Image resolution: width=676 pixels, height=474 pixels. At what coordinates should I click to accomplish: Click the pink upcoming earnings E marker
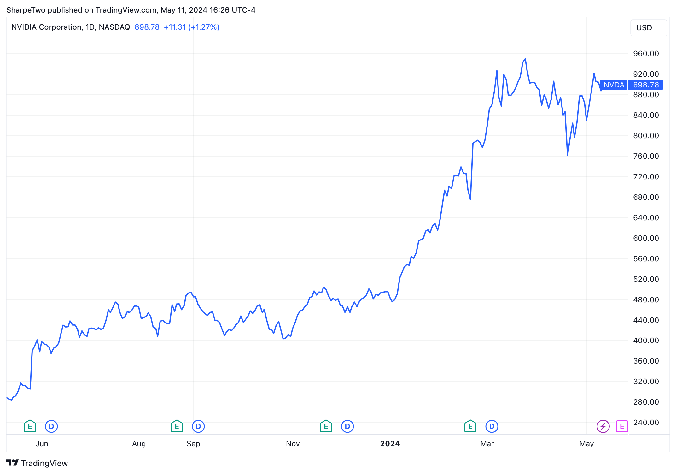coord(622,426)
